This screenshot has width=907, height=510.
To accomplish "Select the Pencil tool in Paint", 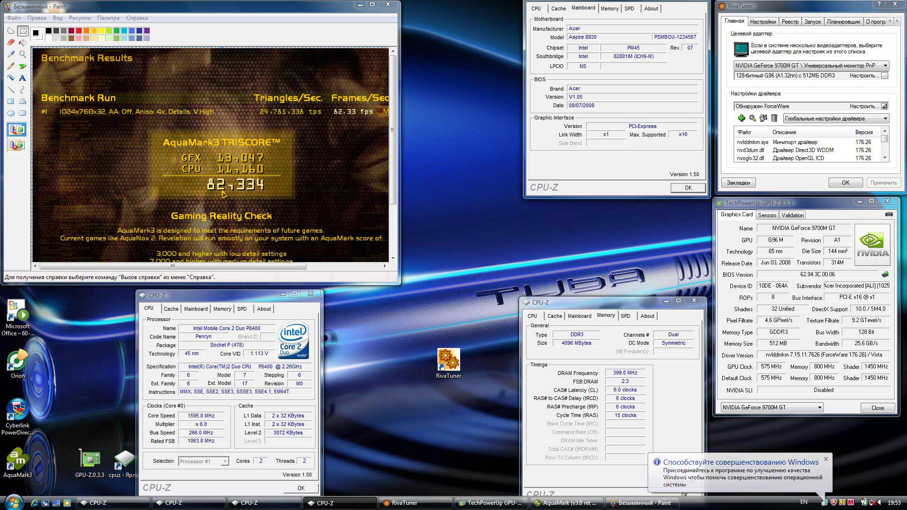I will [11, 66].
